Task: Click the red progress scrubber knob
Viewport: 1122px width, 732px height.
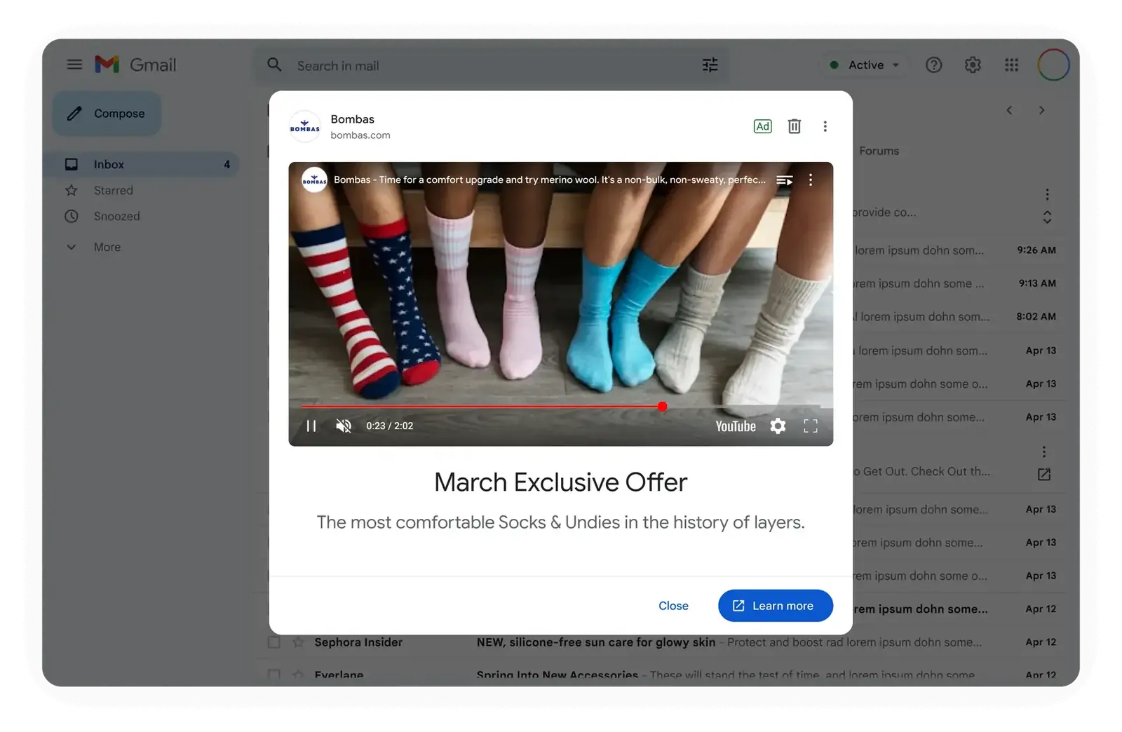Action: [x=662, y=407]
